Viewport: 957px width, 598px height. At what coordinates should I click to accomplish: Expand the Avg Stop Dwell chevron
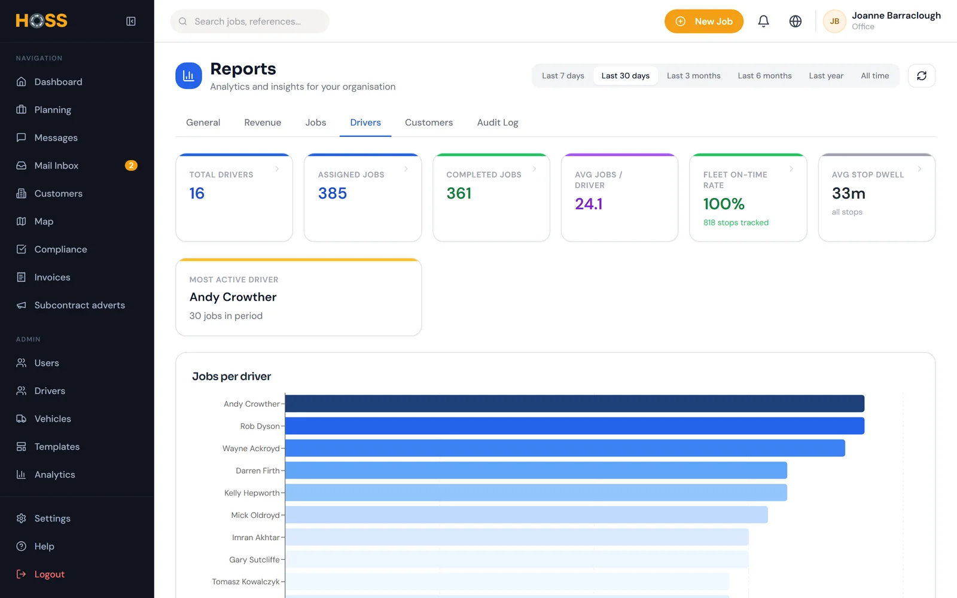point(919,169)
